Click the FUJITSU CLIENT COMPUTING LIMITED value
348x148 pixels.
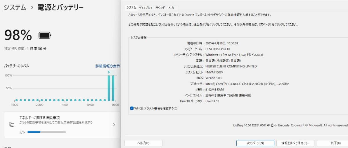pyautogui.click(x=231, y=66)
